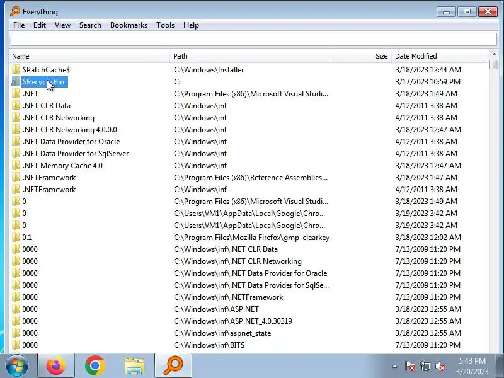504x378 pixels.
Task: Click folder icon of 0000 in aspnet_state
Action: pos(16,333)
